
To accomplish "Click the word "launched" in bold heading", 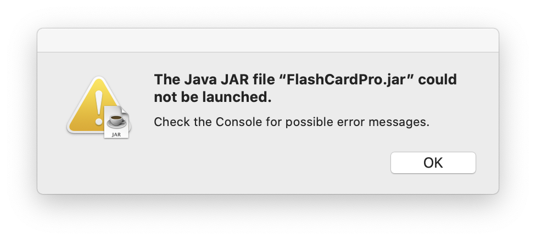I will pos(235,98).
